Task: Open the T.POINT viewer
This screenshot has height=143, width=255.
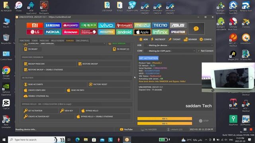Action: pyautogui.click(x=175, y=39)
